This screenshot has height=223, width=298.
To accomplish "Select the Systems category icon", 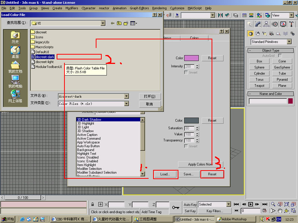I will point(292,34).
